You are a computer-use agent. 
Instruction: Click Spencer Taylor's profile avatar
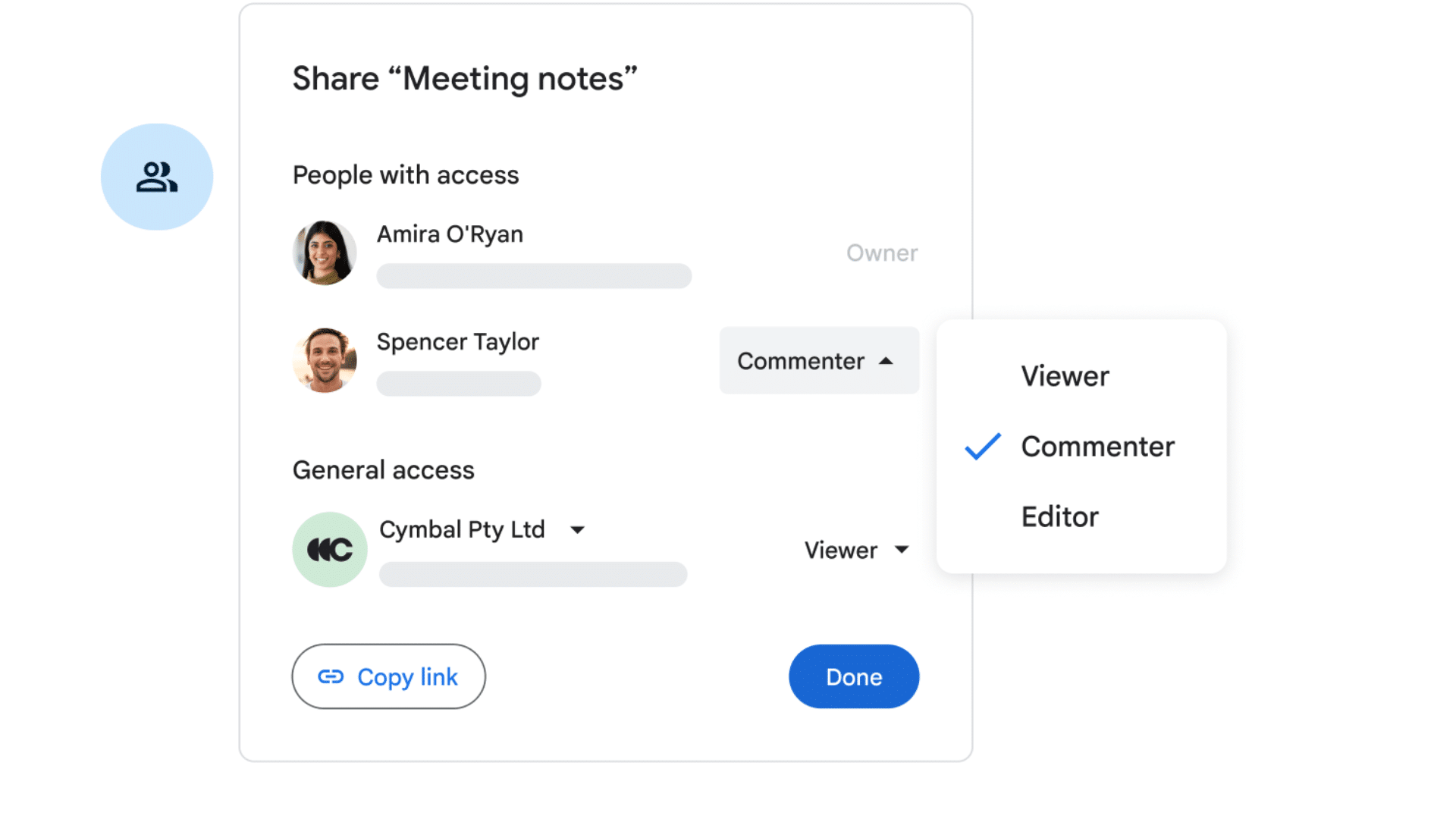[325, 360]
